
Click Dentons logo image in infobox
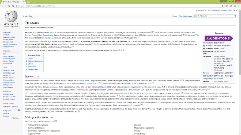(219, 38)
